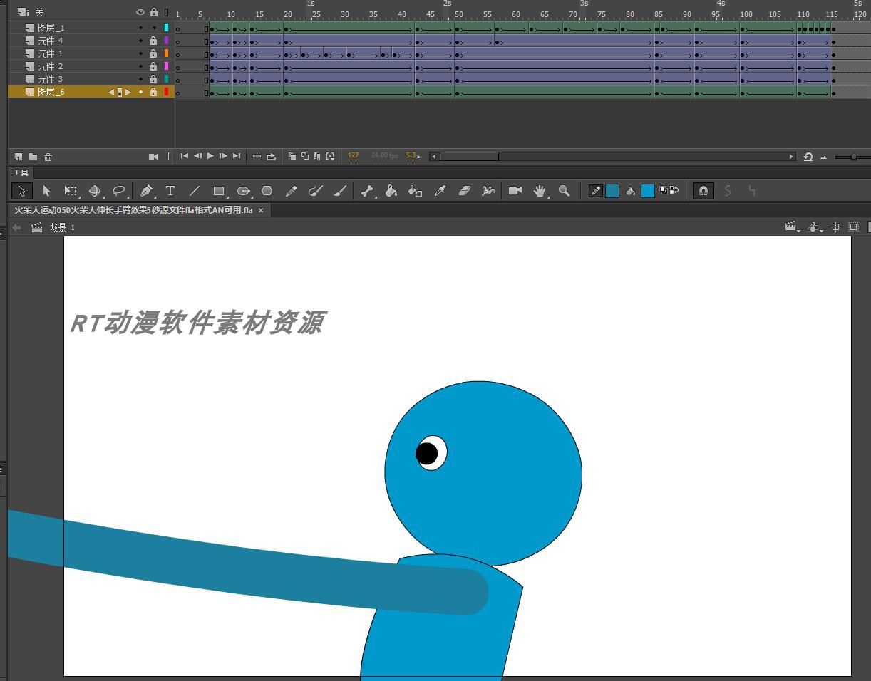Unlock the 元件 1 layer

tap(153, 53)
